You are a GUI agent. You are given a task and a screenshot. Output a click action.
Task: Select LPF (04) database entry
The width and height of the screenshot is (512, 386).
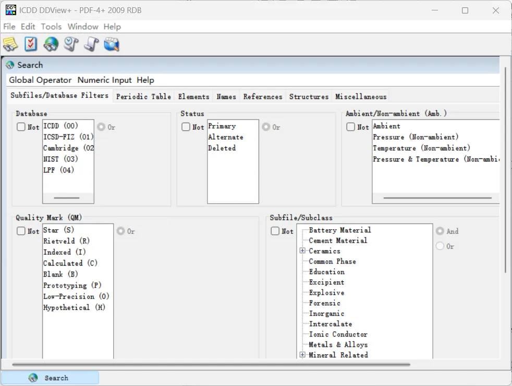tap(59, 170)
